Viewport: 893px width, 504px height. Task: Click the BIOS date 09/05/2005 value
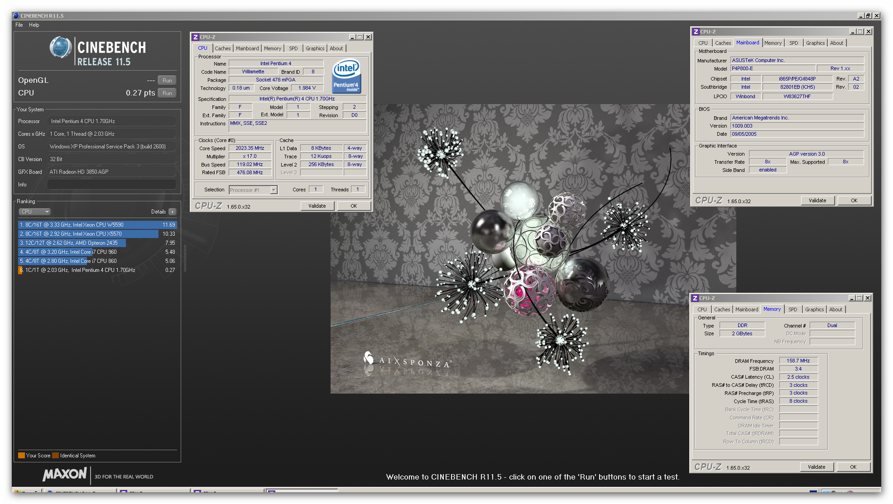tap(797, 134)
